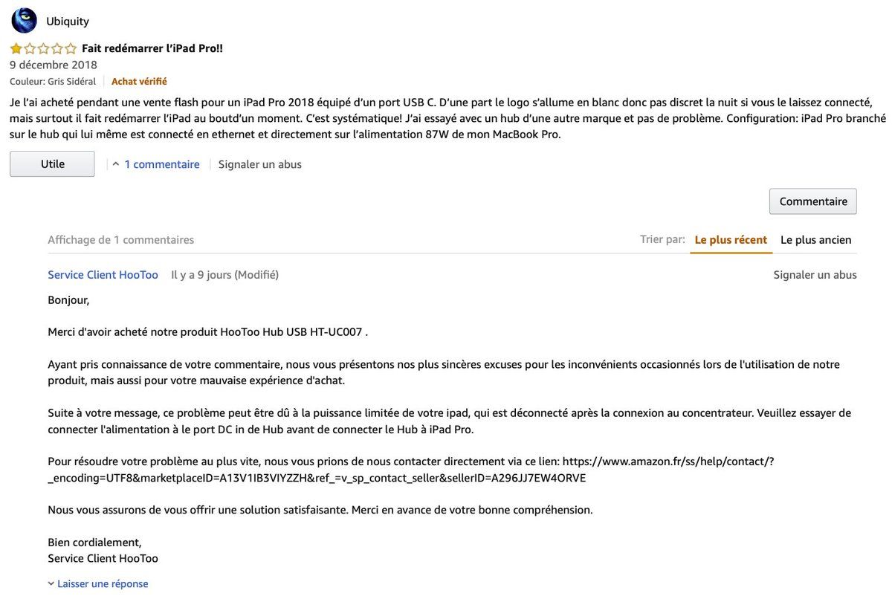The image size is (892, 599).
Task: Expand reply box chevron by "Laisser une réponse"
Action: click(51, 584)
